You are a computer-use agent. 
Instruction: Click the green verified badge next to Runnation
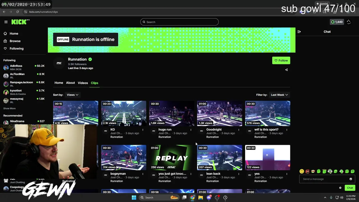pyautogui.click(x=90, y=59)
